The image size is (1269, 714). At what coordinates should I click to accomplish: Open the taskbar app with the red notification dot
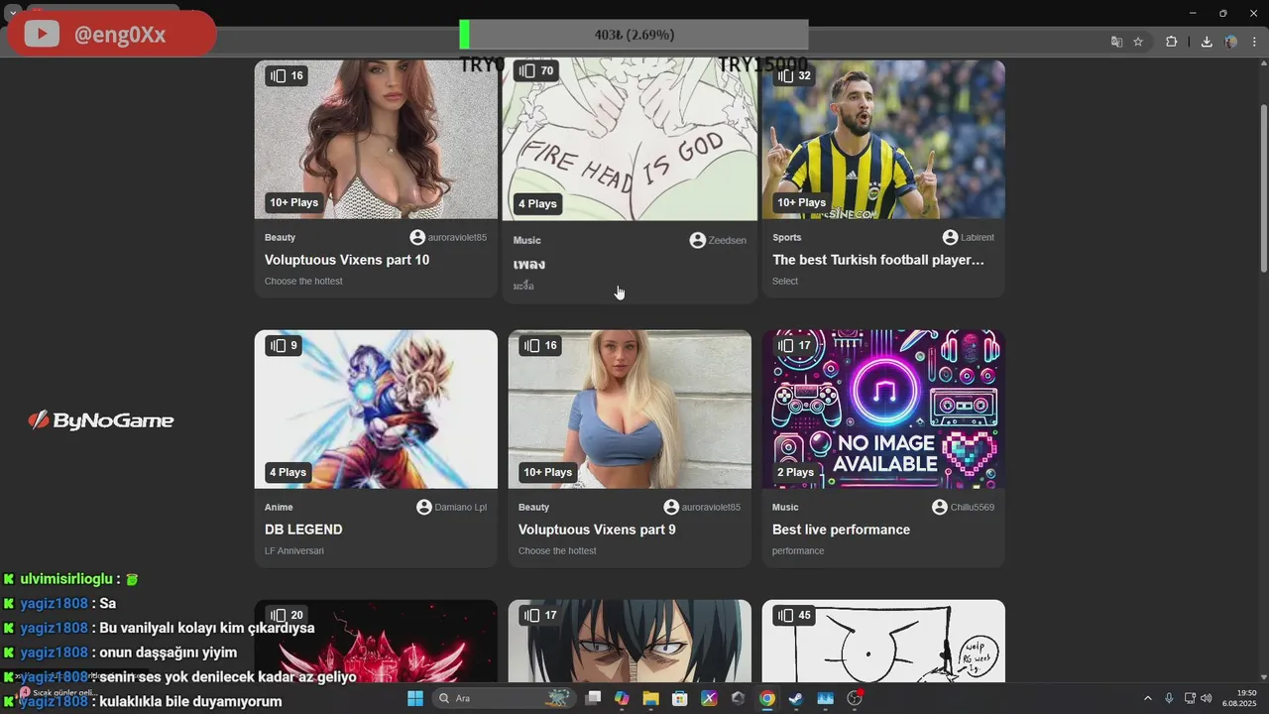855,698
